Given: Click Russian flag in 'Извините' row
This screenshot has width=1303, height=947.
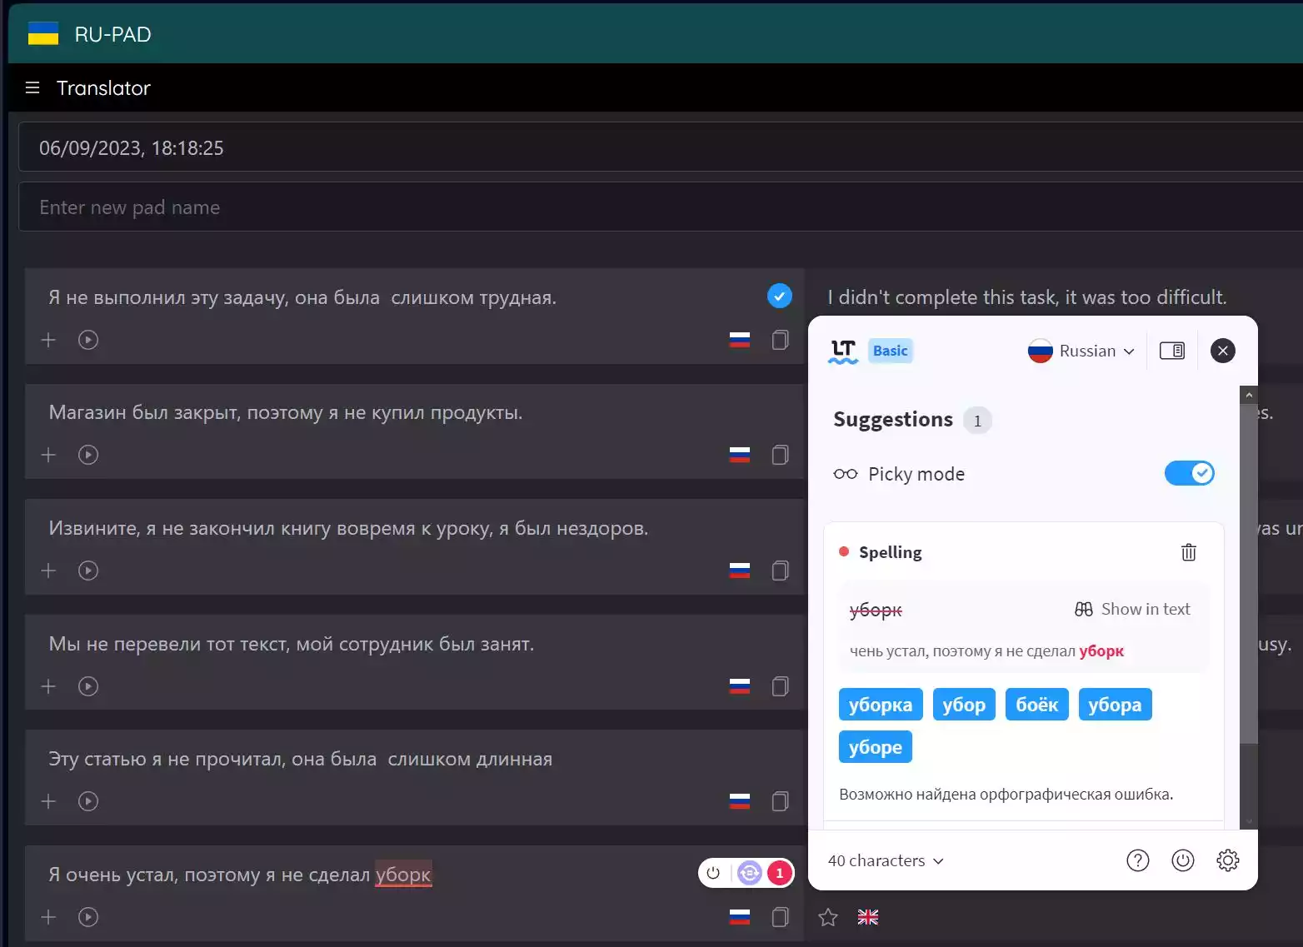Looking at the screenshot, I should 740,571.
